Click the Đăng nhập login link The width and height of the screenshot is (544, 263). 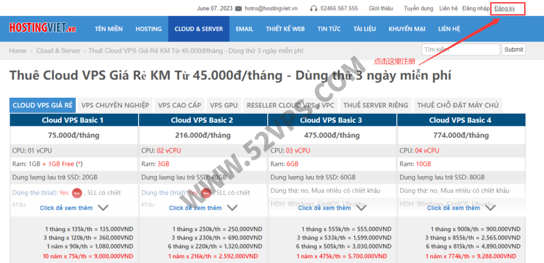(475, 9)
